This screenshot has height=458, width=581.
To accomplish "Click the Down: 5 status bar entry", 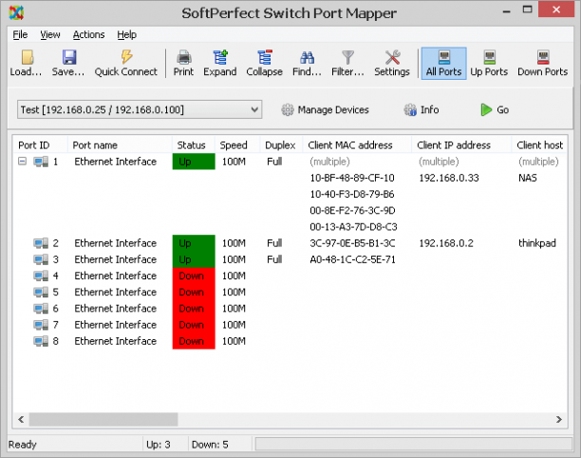I will coord(210,445).
